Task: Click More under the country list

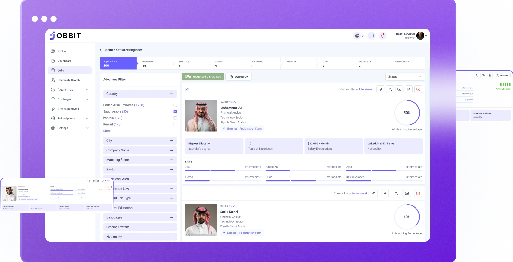Action: click(x=107, y=131)
